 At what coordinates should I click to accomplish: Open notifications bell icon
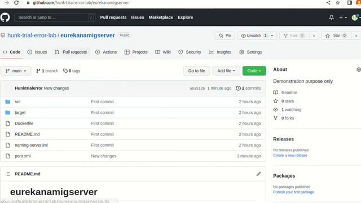tap(331, 17)
